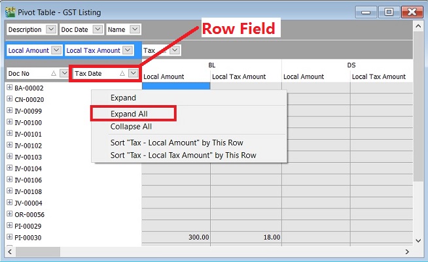
Task: Expand the BA-00002 row plus icon
Action: [9, 88]
